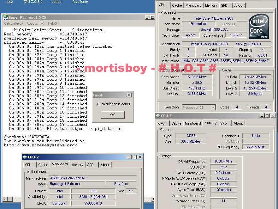The height and width of the screenshot is (209, 278).
Task: Click the CPU-Z icon in Memory window title bar
Action: click(158, 116)
